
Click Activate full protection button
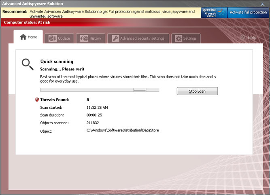click(248, 13)
